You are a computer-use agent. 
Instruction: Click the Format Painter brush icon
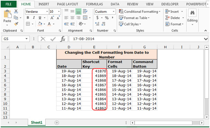pyautogui.click(x=16, y=24)
